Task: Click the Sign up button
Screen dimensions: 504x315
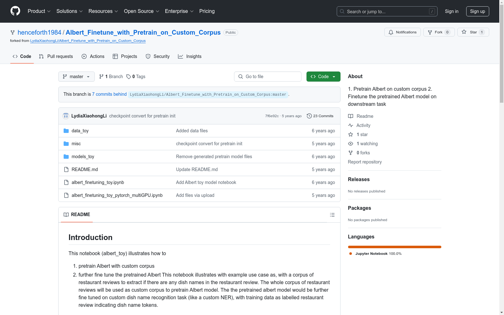Action: coord(478,11)
